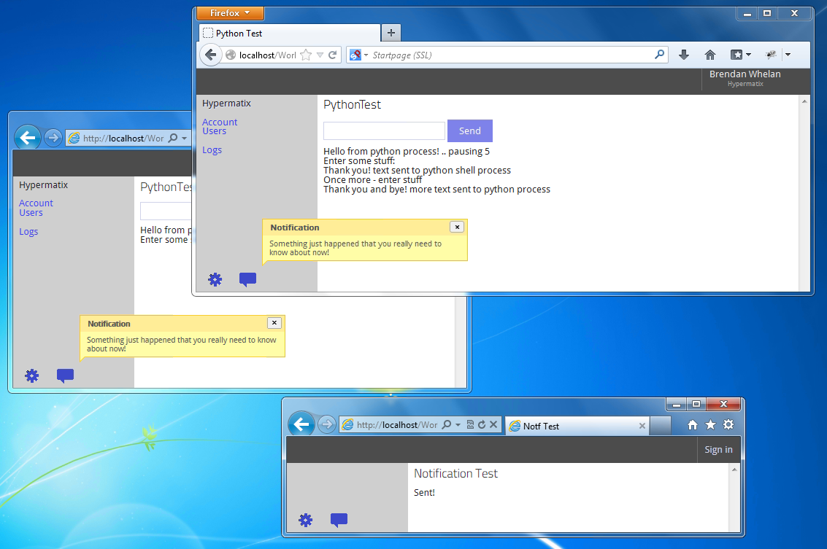Viewport: 827px width, 549px height.
Task: Close the notification popup in left IE window
Action: [274, 322]
